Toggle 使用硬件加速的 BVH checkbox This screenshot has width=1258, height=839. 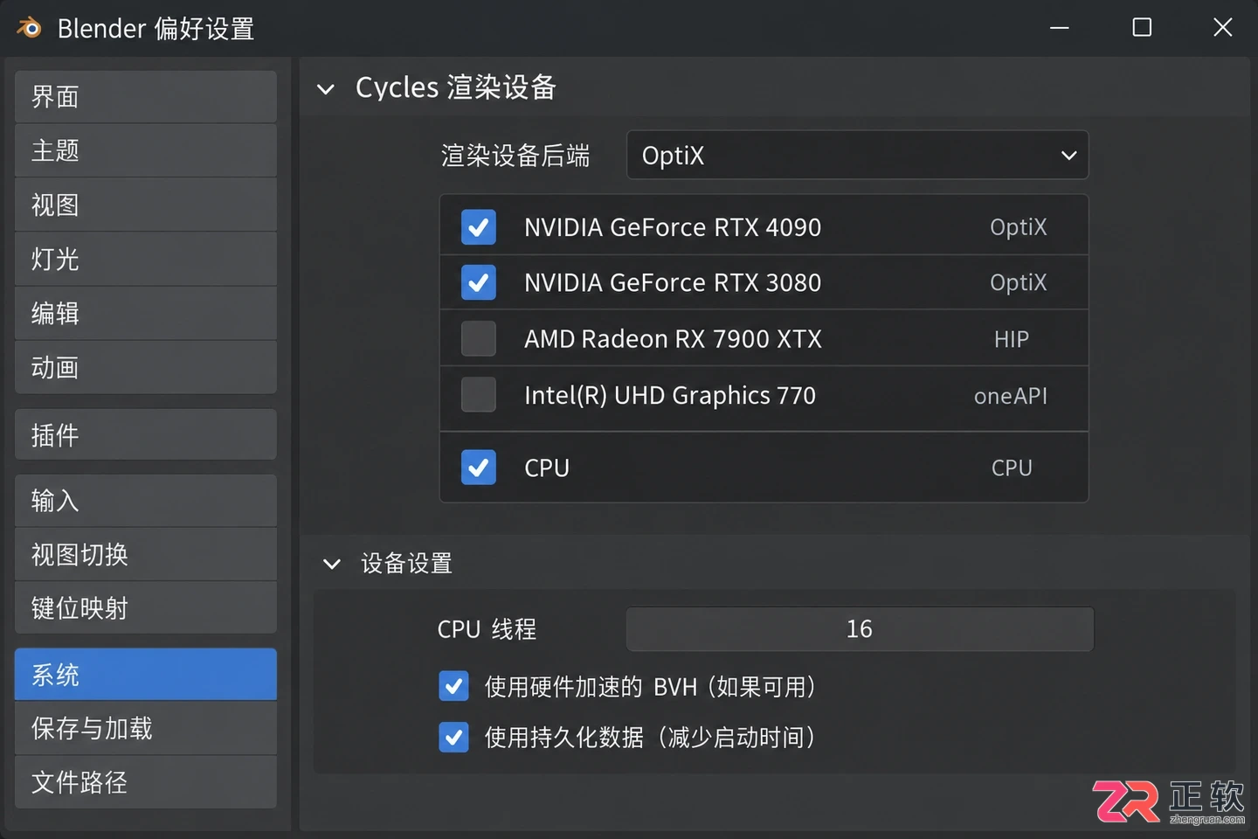[x=454, y=687]
